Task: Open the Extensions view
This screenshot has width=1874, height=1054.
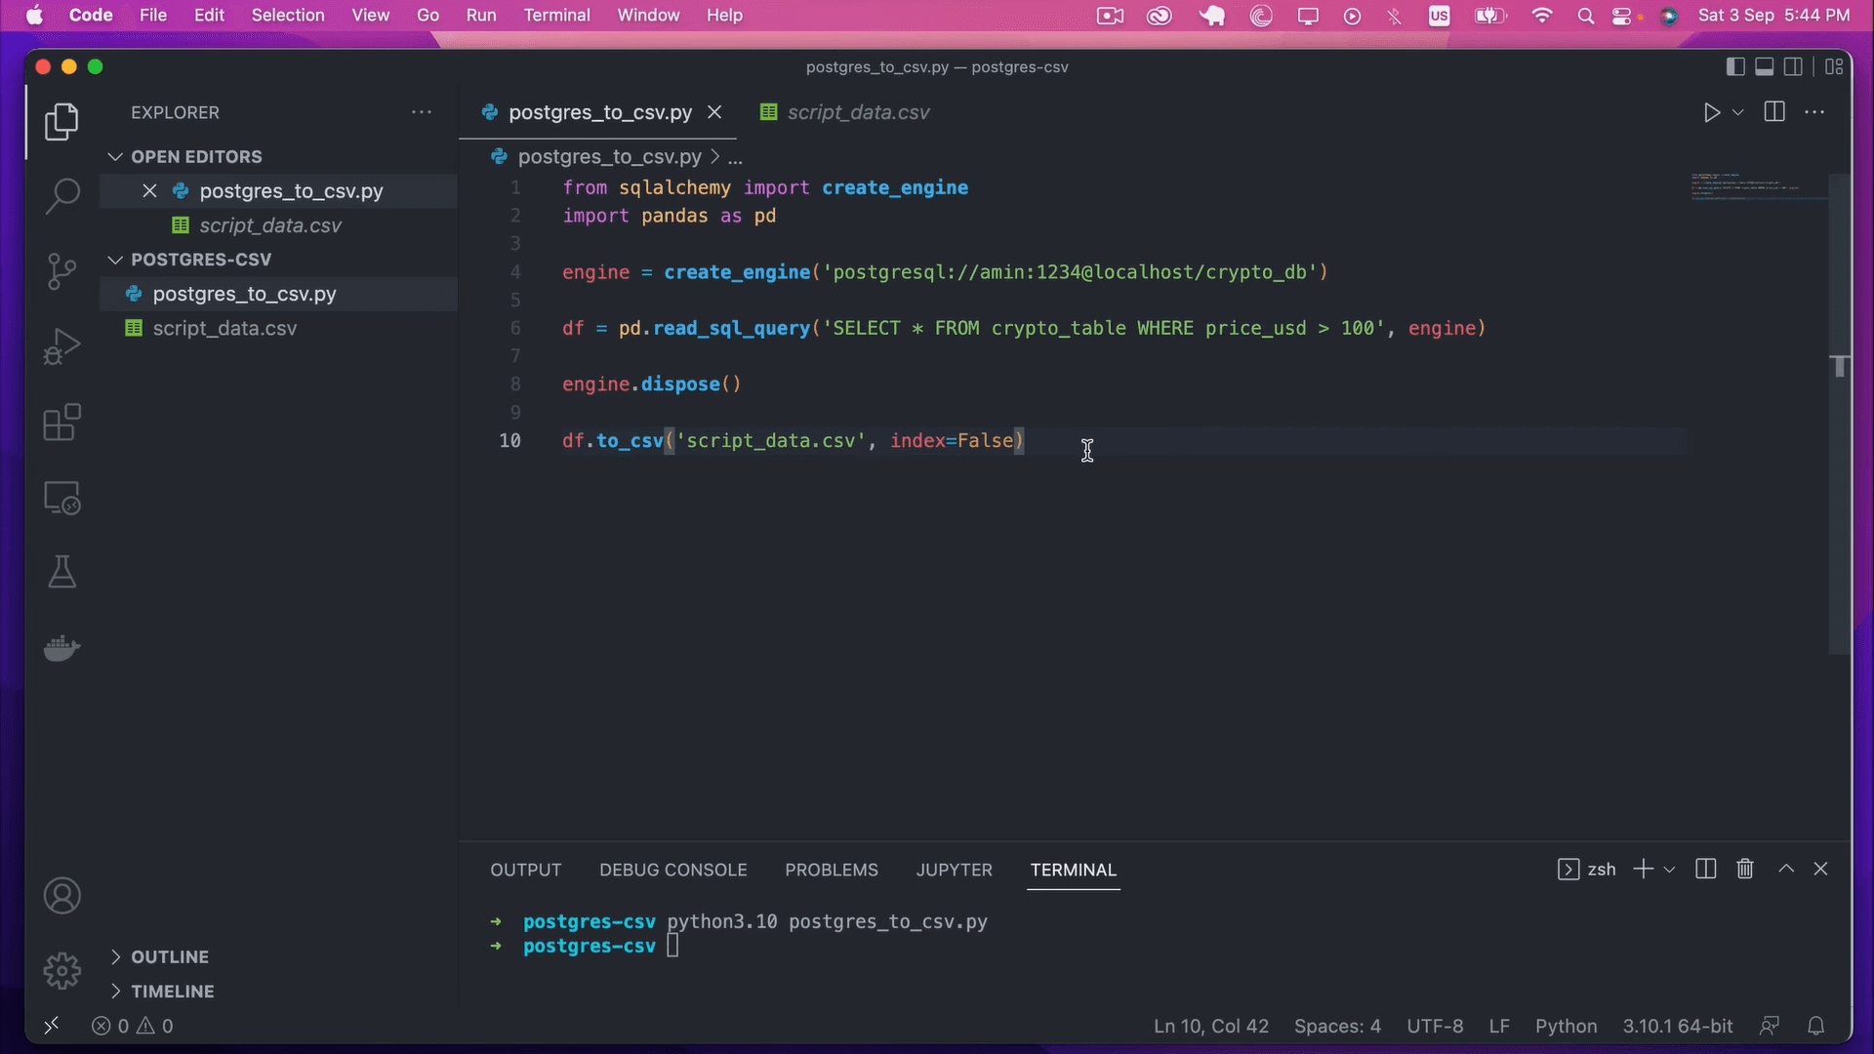Action: pos(61,422)
